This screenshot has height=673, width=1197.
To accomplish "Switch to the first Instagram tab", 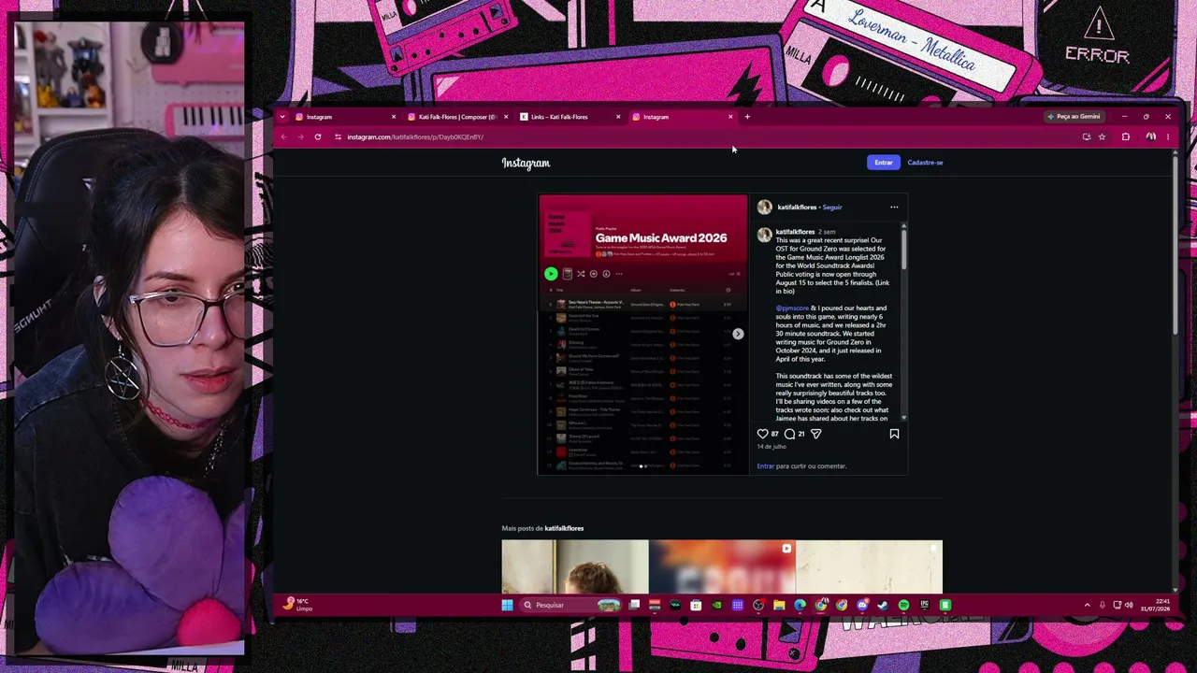I will click(x=344, y=117).
